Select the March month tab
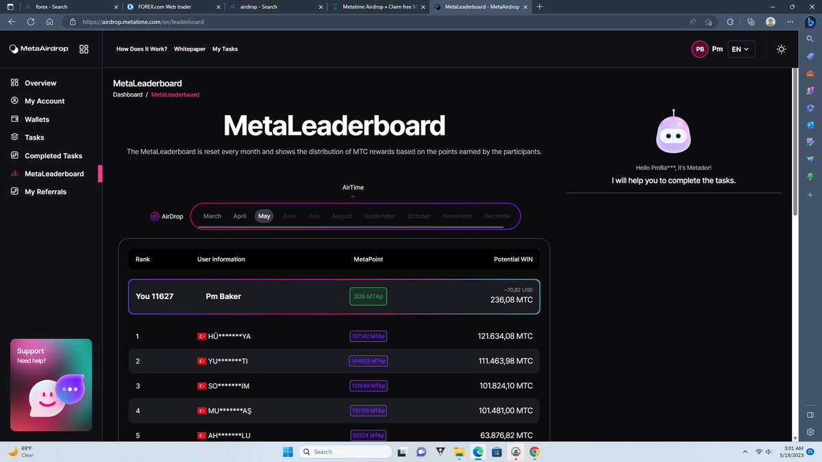 coord(212,216)
